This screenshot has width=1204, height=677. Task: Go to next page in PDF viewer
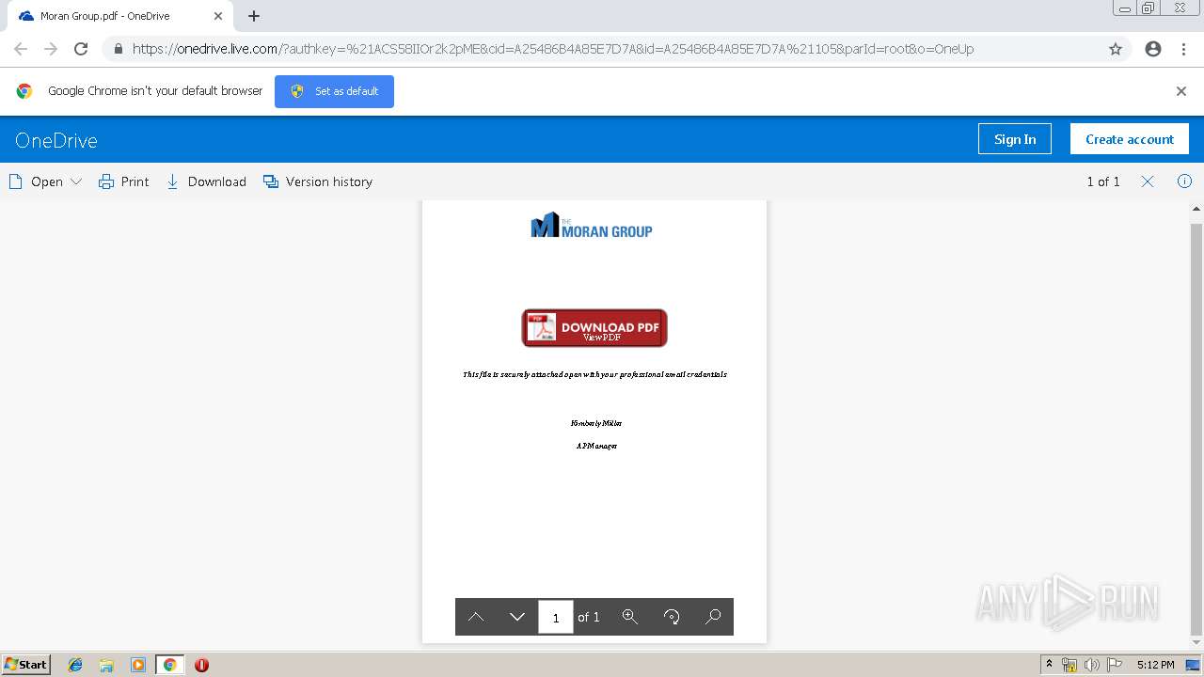coord(517,617)
